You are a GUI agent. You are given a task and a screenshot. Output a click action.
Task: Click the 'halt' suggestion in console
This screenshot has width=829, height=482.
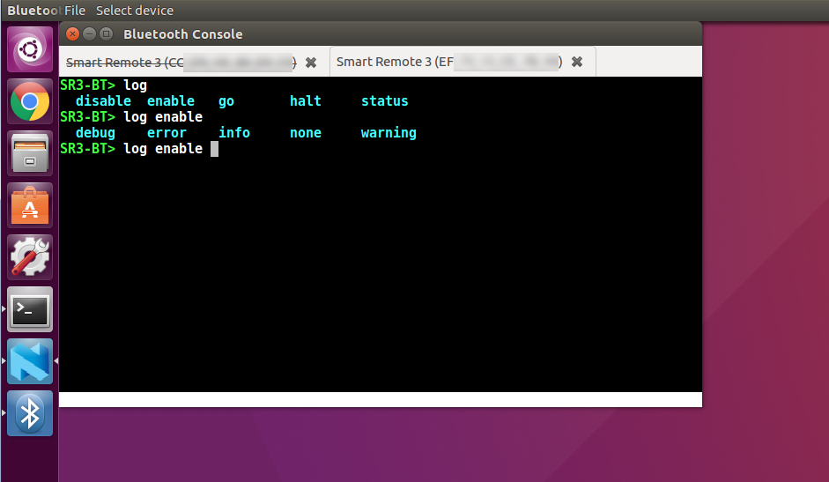[x=306, y=101]
